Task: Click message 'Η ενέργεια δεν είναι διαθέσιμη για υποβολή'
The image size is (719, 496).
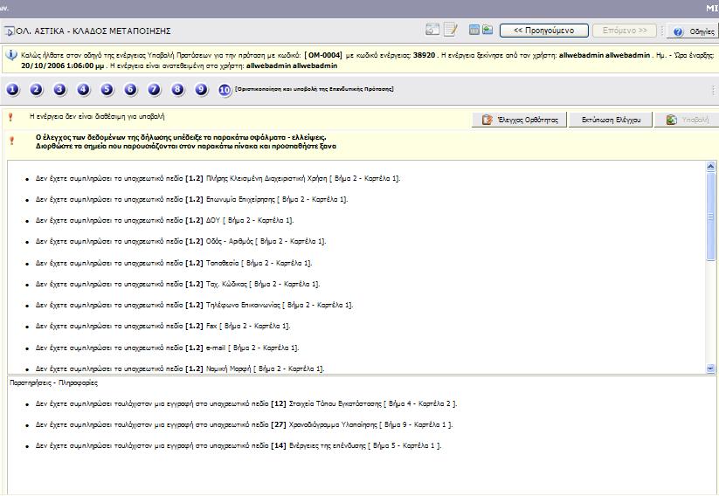Action: pos(97,116)
